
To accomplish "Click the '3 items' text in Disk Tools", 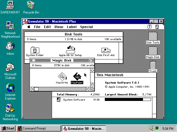I will [32, 39].
